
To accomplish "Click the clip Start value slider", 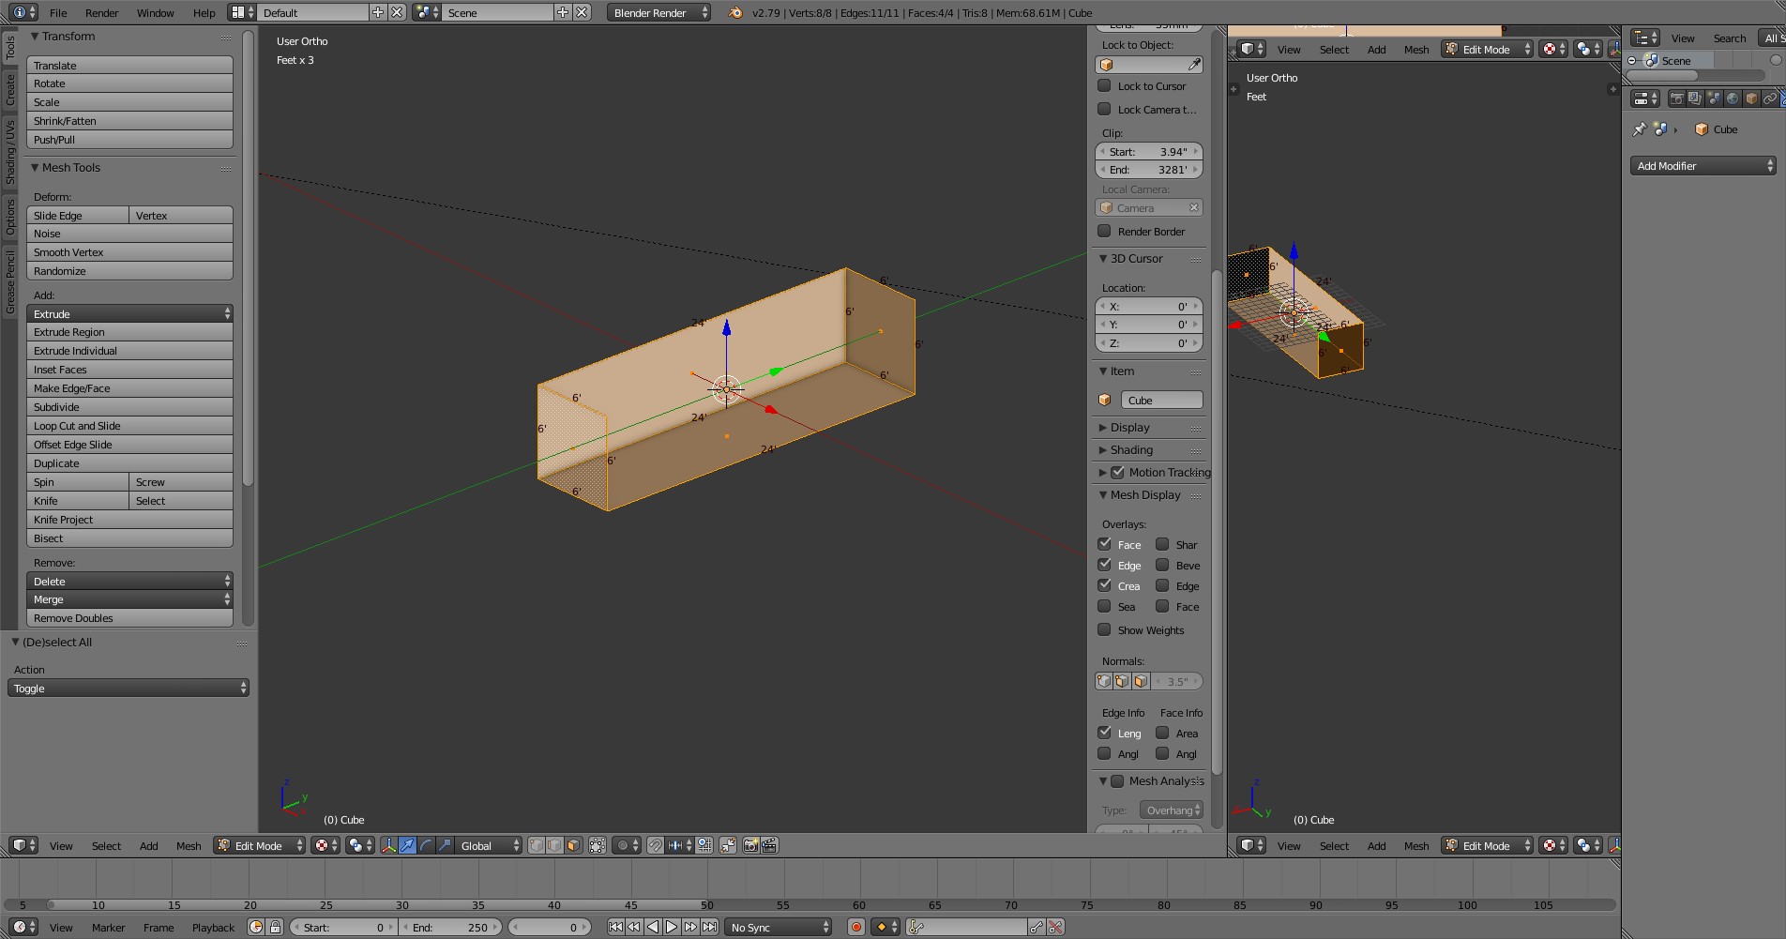I will click(x=1149, y=151).
